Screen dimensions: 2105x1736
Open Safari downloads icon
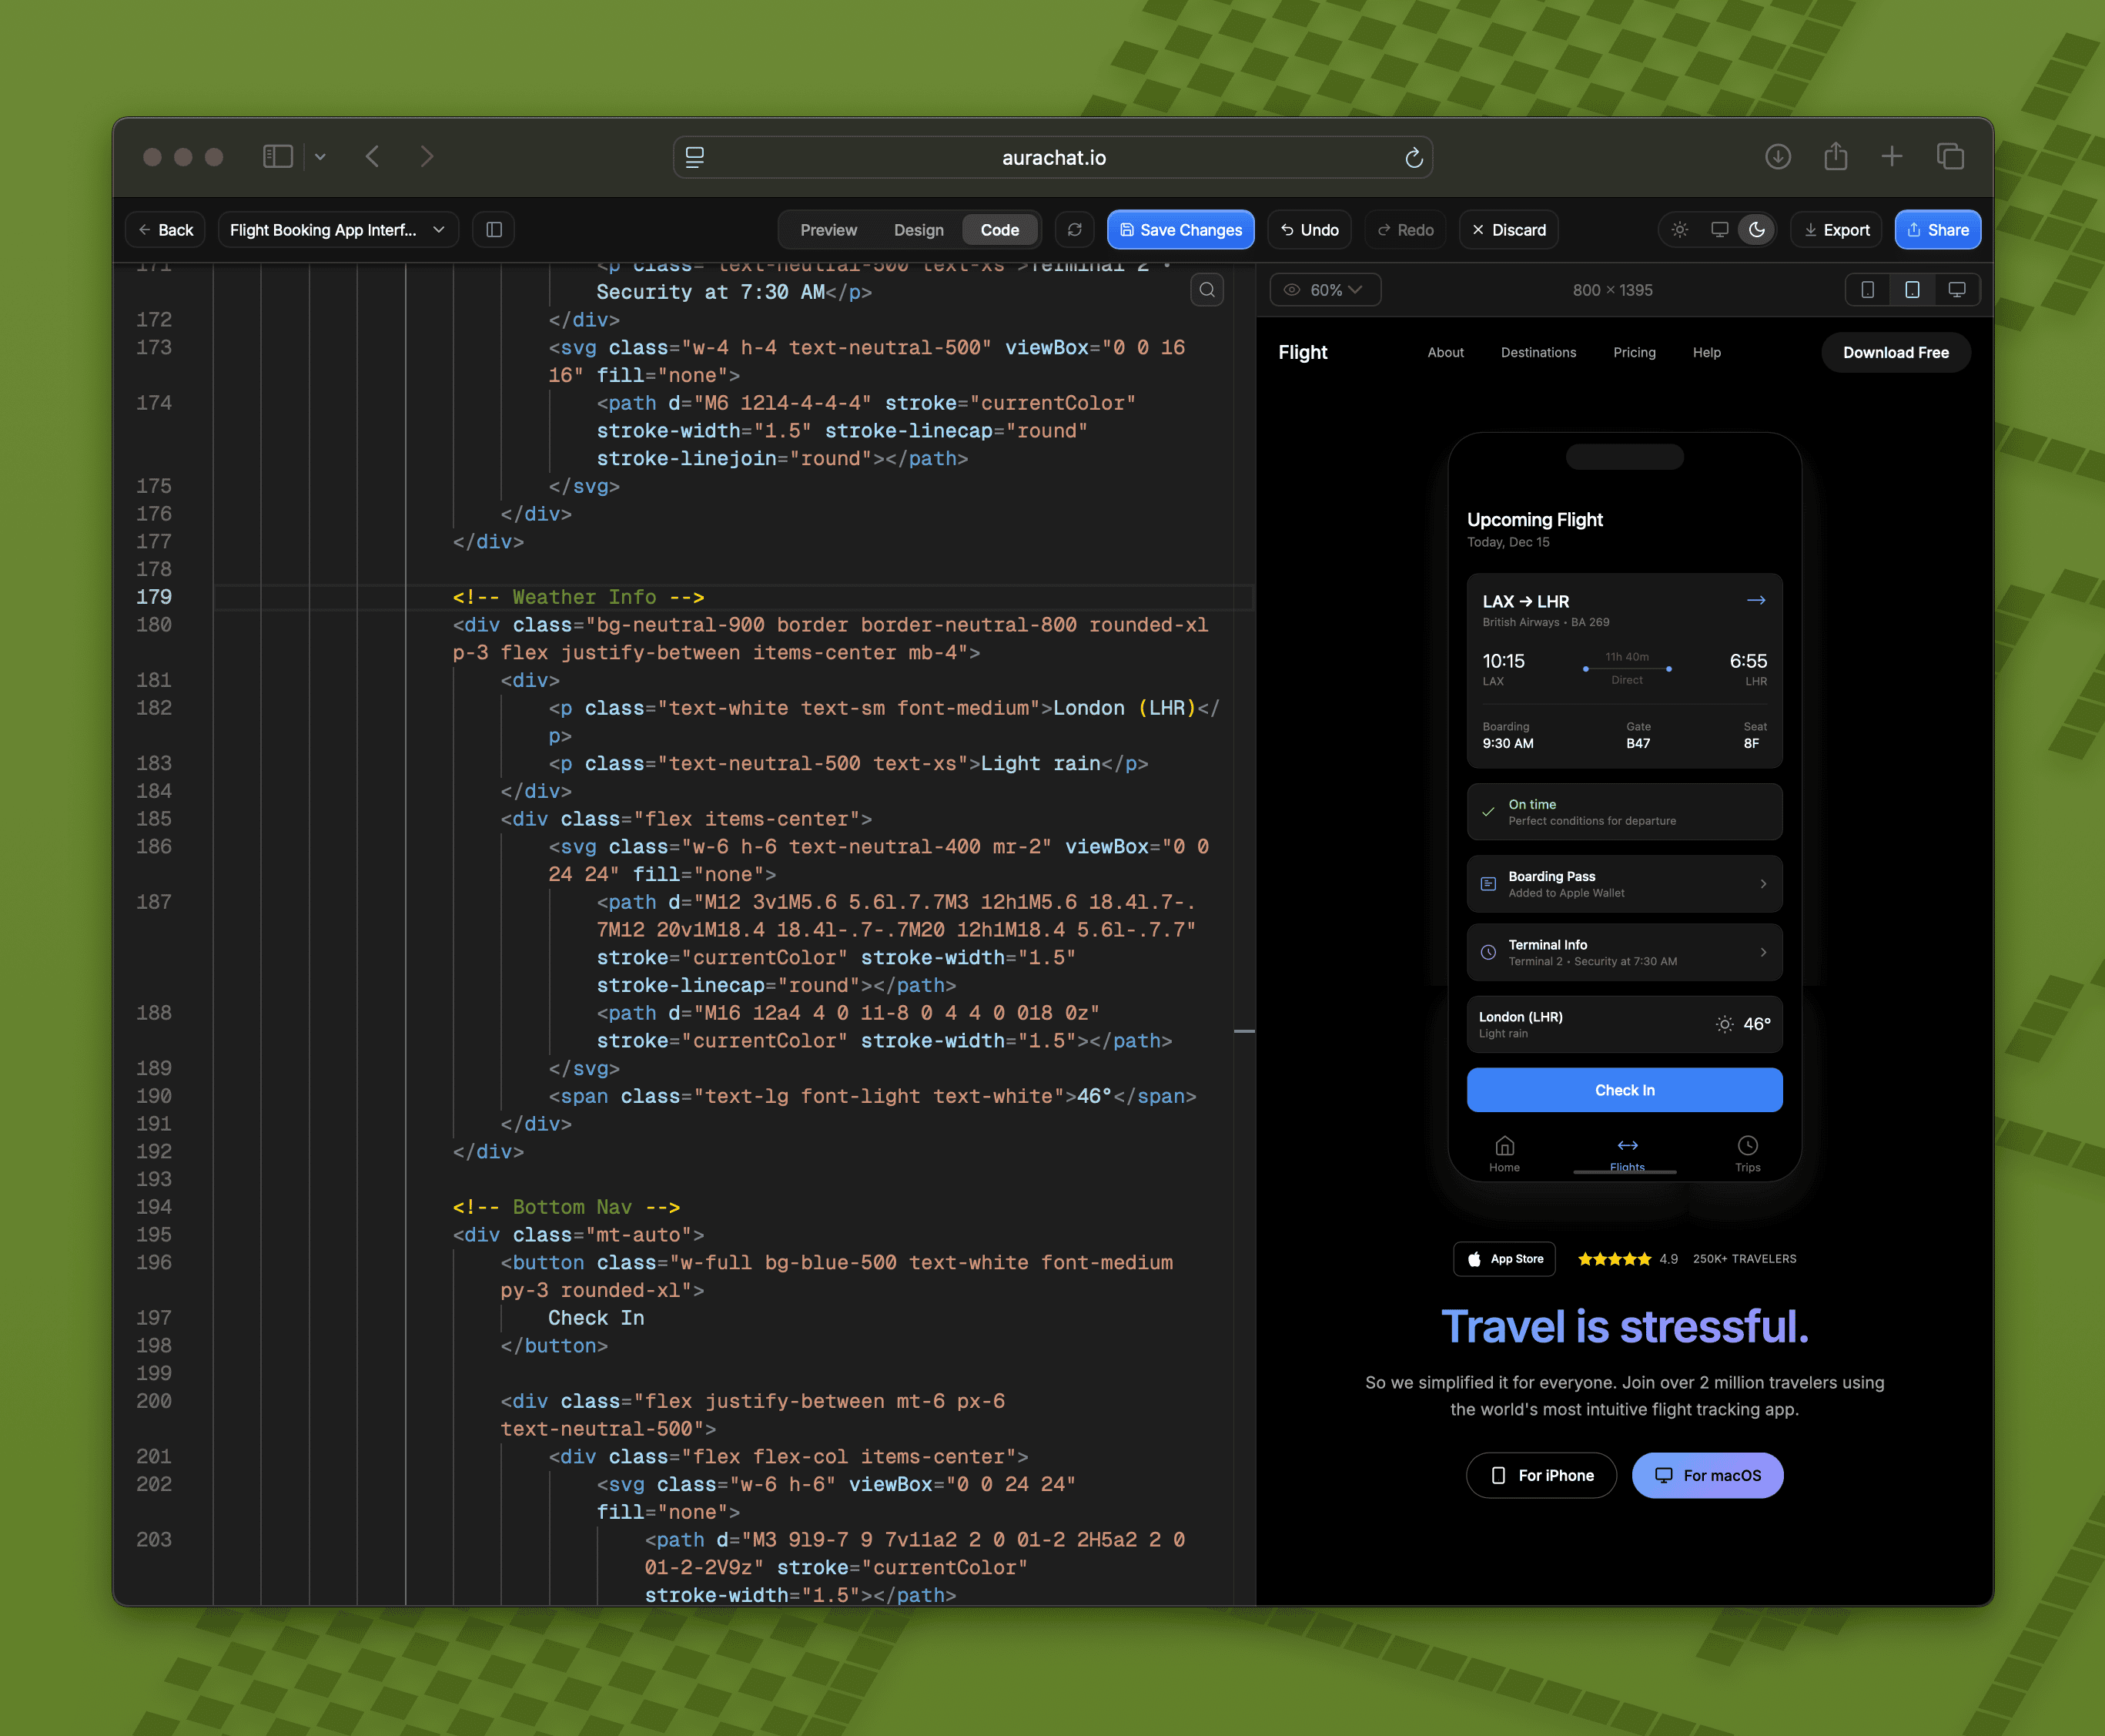pyautogui.click(x=1777, y=157)
